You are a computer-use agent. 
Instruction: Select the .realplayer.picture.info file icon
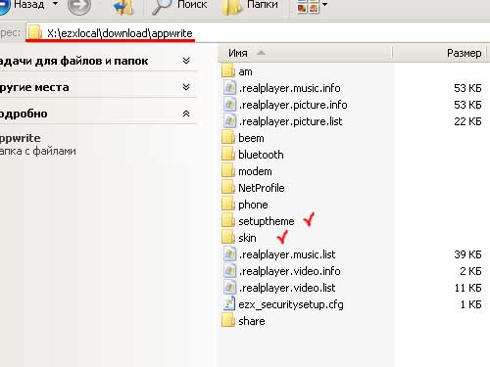click(229, 105)
